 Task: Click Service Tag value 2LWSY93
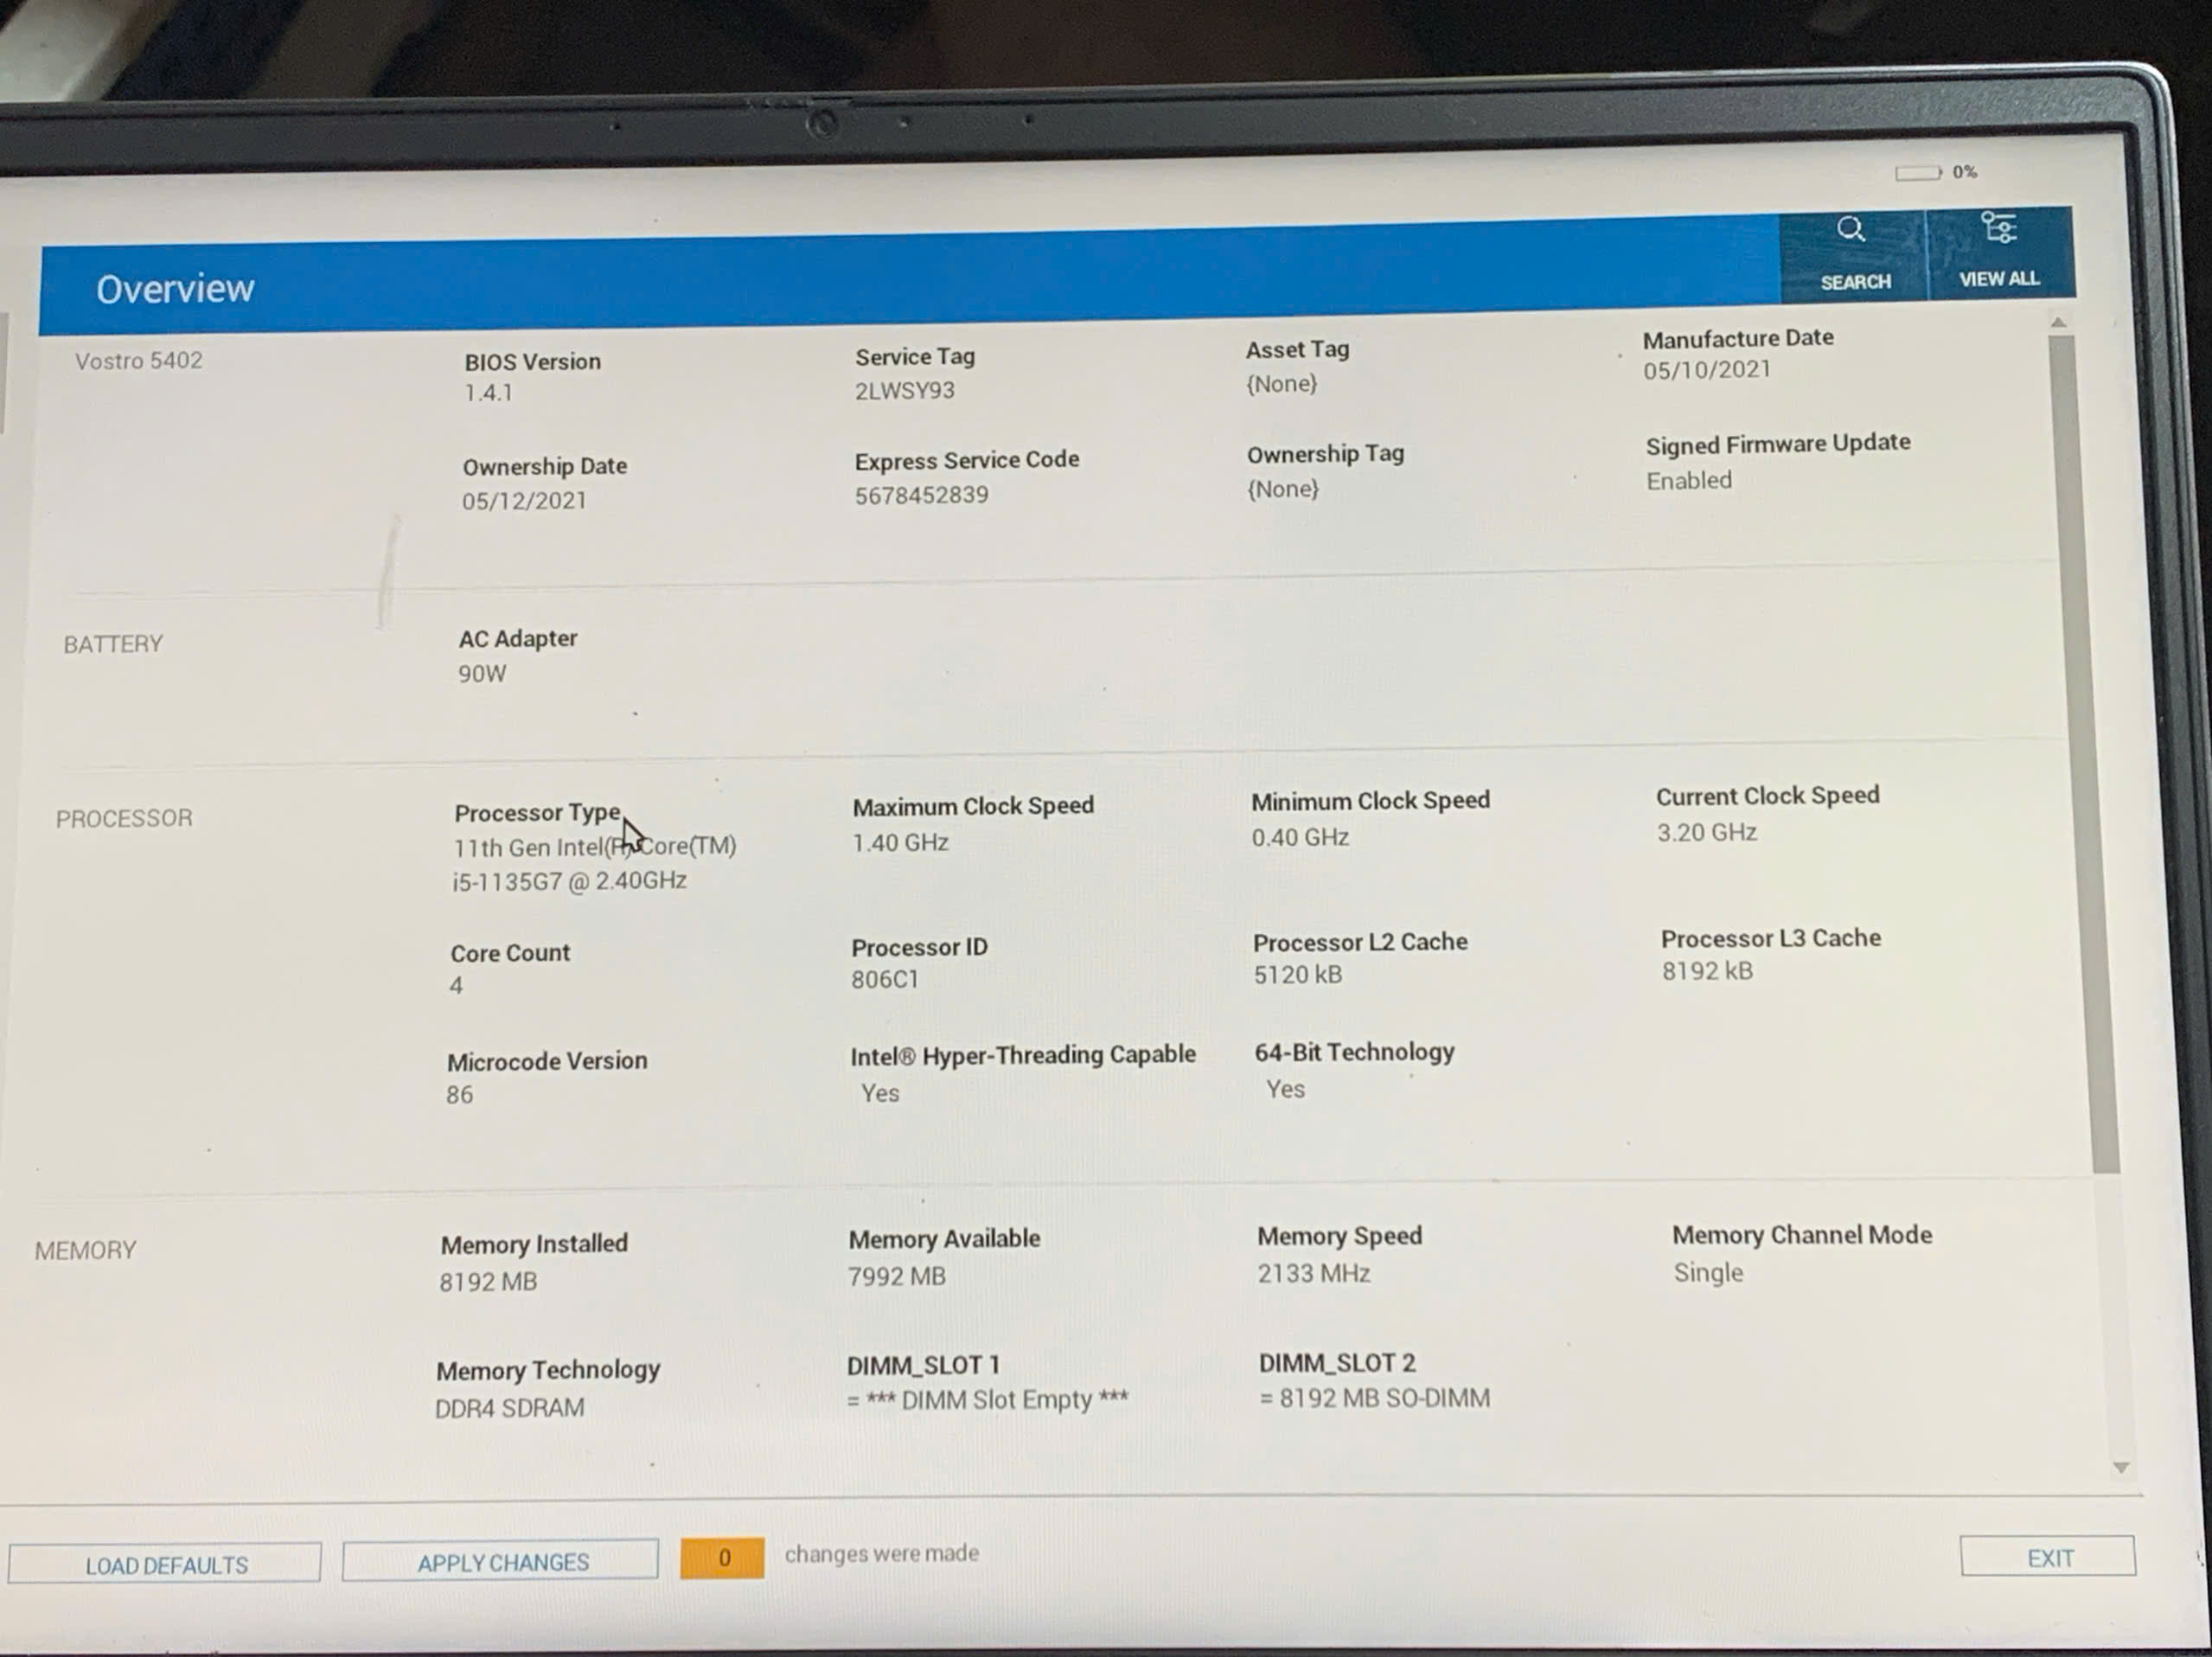pos(905,390)
